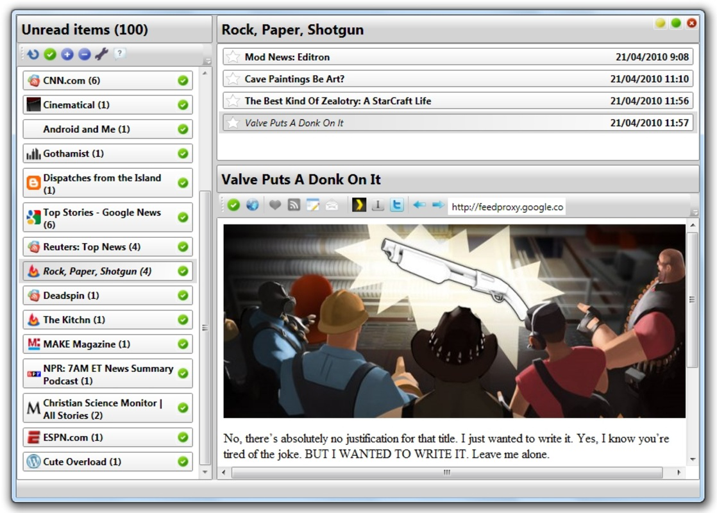717x513 pixels.
Task: Open the Cave Paintings Be Art? article
Action: (458, 79)
